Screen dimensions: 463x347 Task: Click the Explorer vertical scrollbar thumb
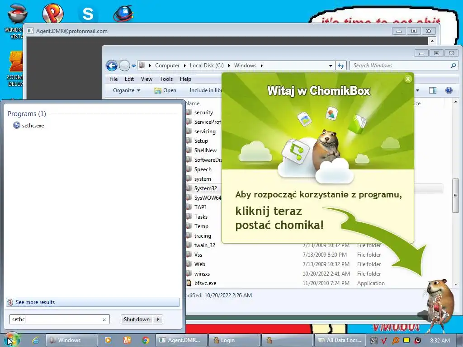tap(455, 195)
